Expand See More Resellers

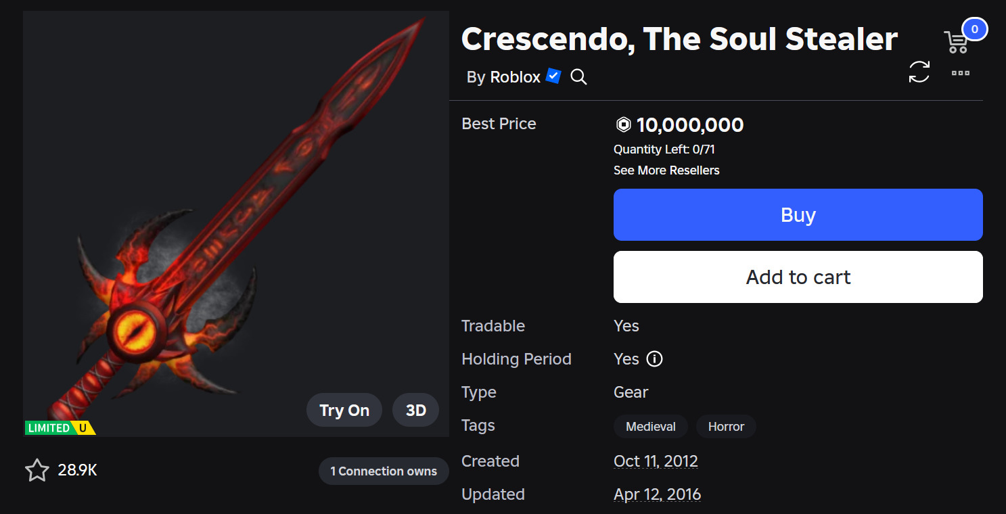666,170
